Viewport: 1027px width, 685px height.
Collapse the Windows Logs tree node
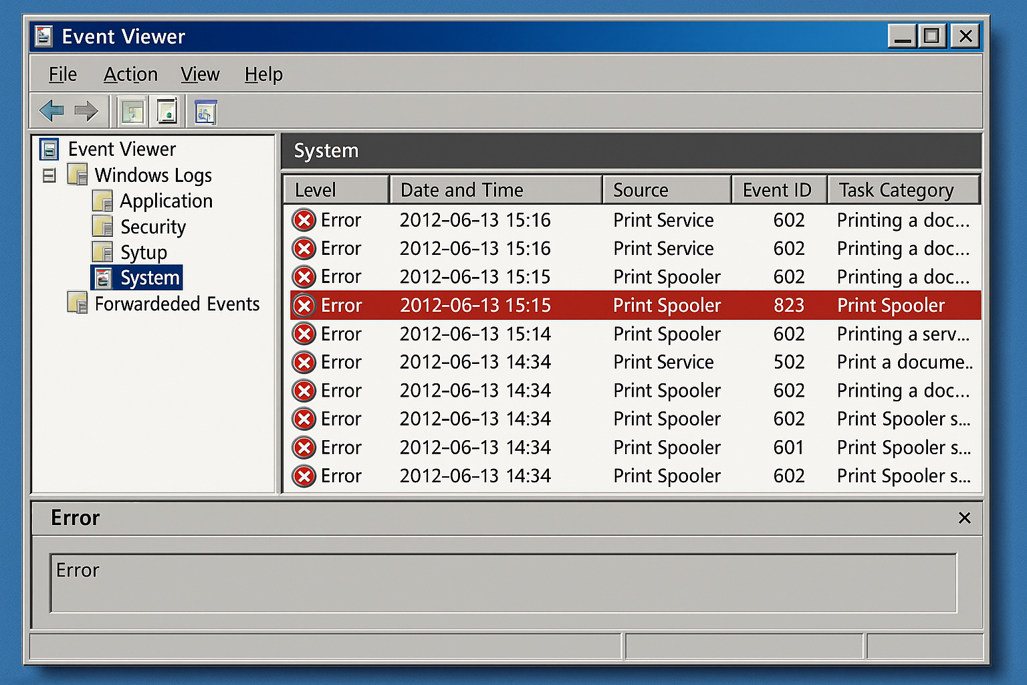coord(48,175)
